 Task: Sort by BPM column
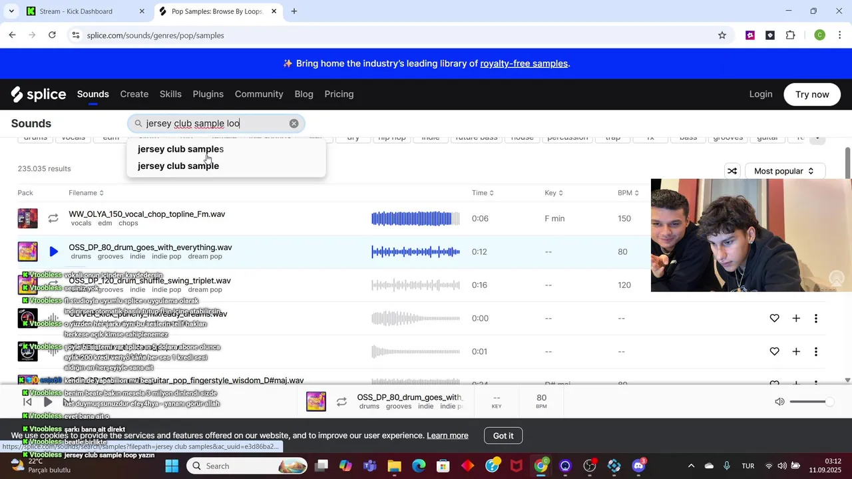[x=628, y=193]
